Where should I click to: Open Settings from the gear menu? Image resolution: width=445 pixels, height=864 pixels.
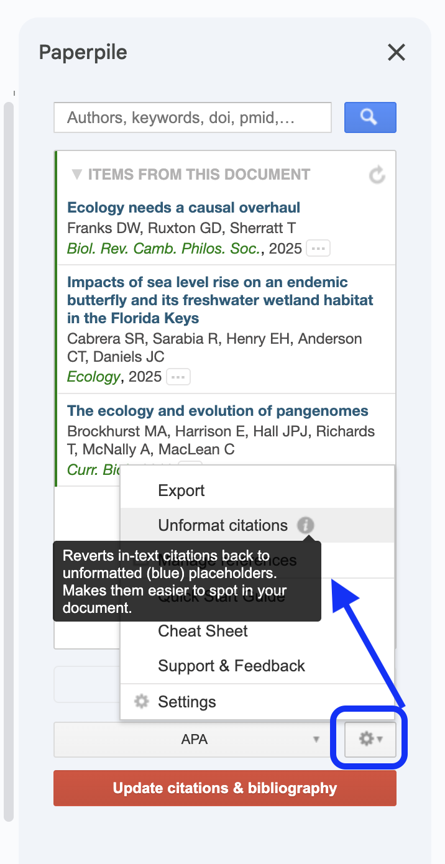[x=186, y=702]
